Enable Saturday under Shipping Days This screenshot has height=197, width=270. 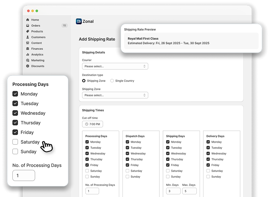(168, 171)
